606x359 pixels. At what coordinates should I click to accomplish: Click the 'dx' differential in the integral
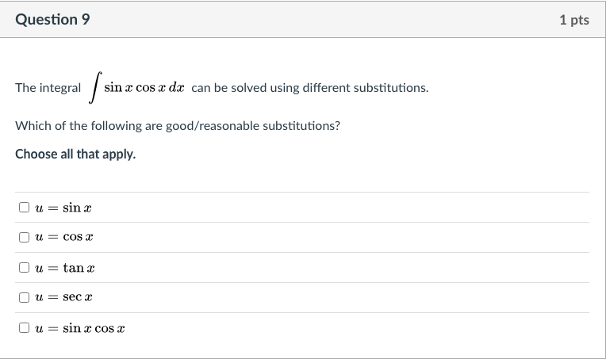[177, 88]
